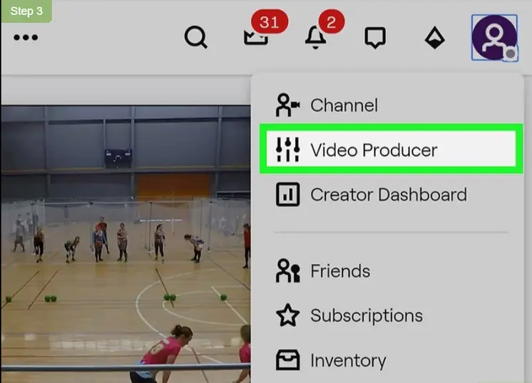Choose Subscriptions in the dropdown menu

point(366,315)
